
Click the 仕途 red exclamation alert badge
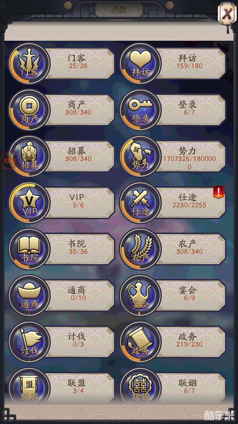click(219, 192)
